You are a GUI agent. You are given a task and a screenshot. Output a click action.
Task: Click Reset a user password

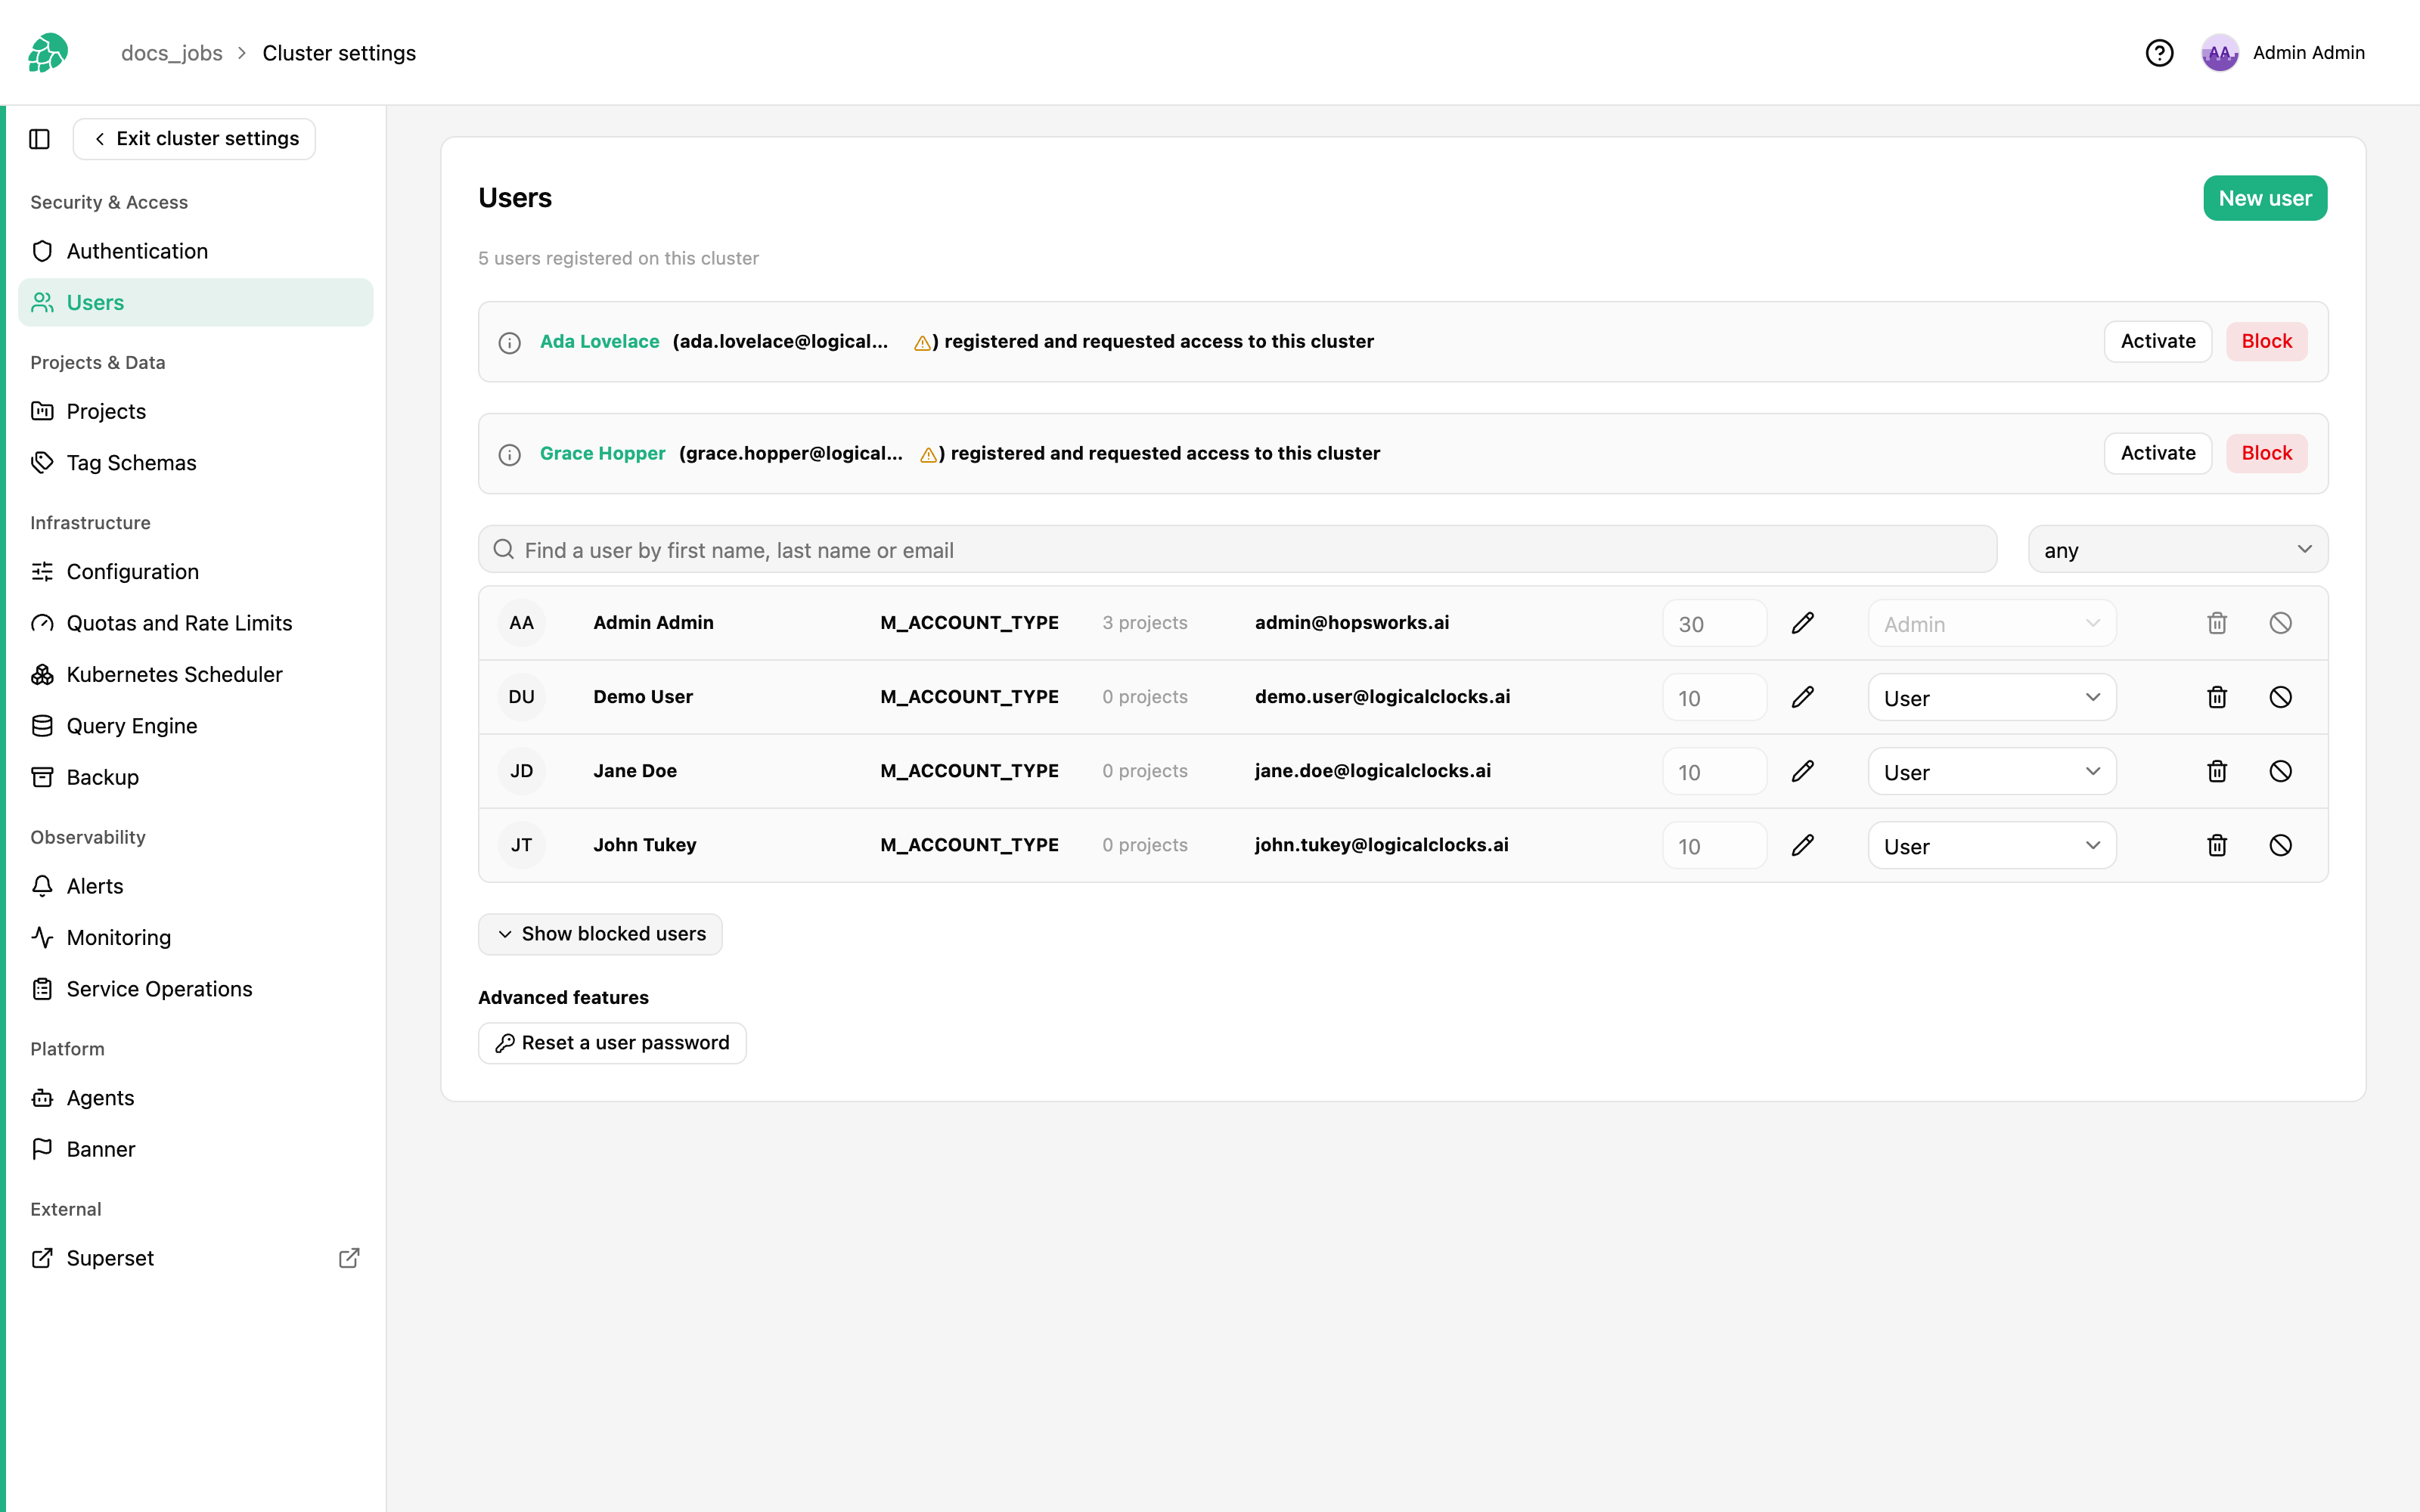click(x=612, y=1043)
